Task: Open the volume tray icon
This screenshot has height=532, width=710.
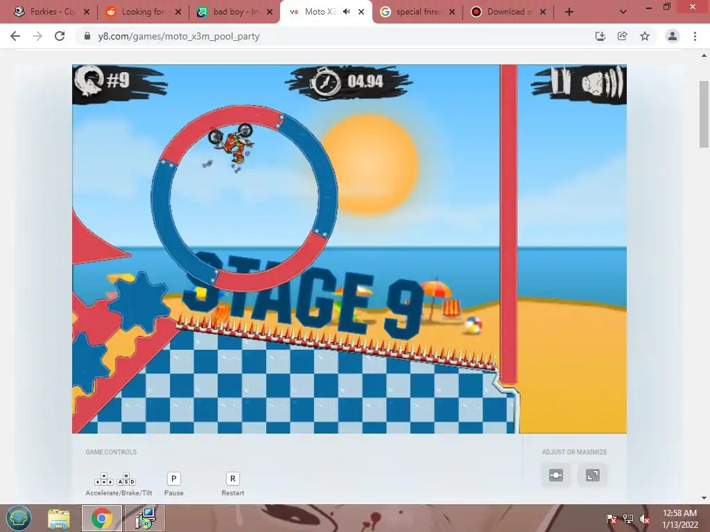Action: [x=645, y=518]
